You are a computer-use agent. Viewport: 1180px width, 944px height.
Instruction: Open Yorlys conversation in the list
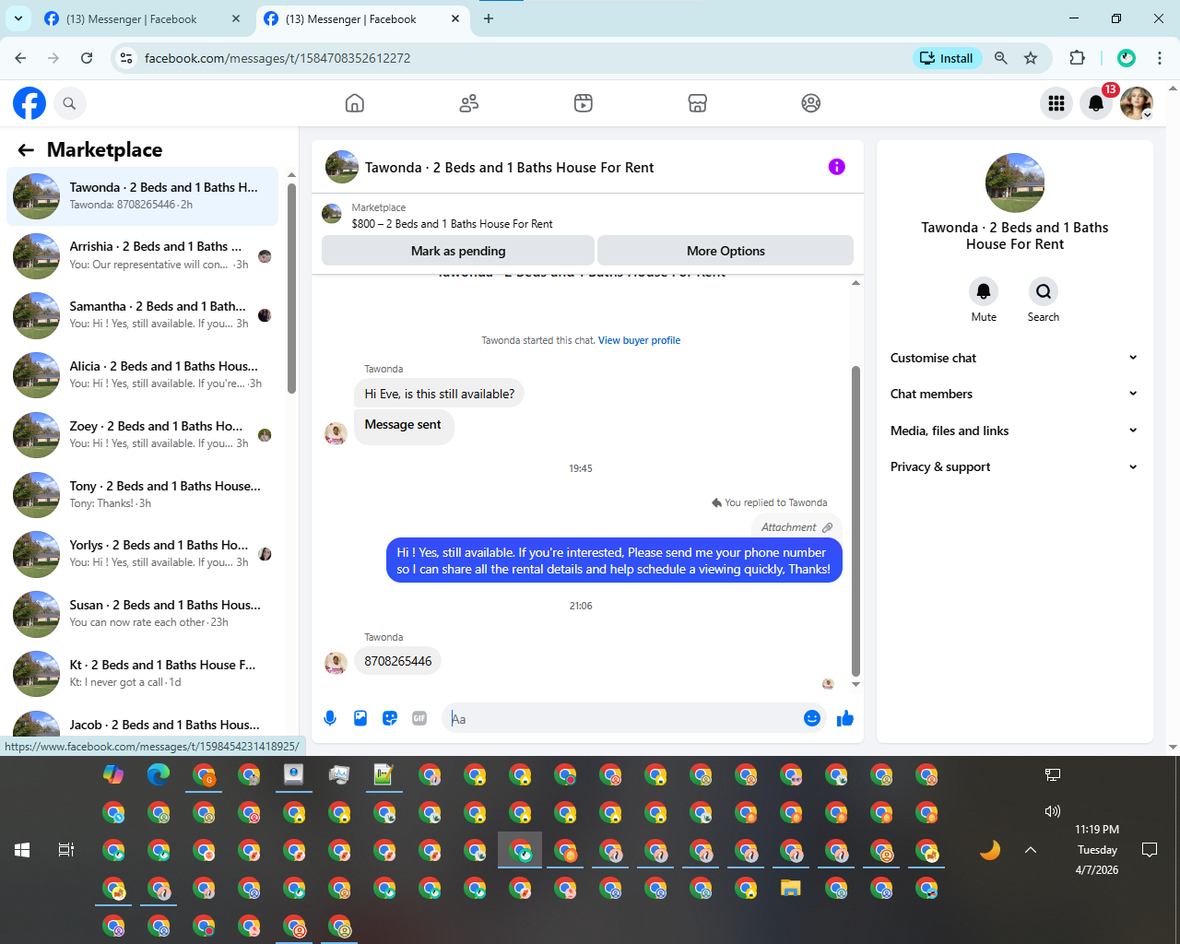143,554
